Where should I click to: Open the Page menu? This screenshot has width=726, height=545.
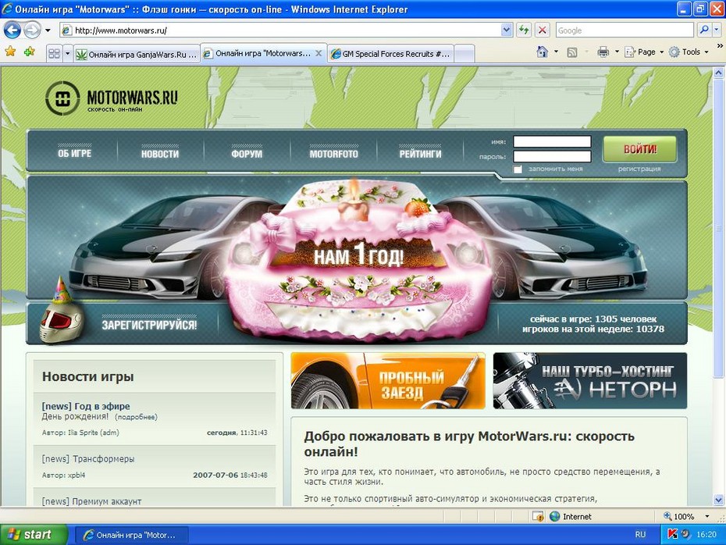pyautogui.click(x=644, y=52)
